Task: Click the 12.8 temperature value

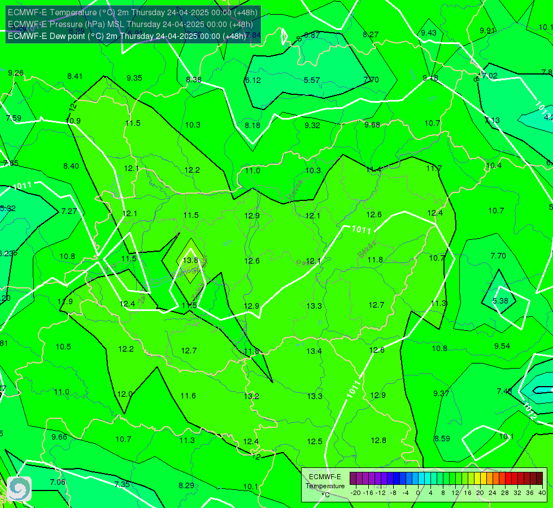Action: pos(378,440)
